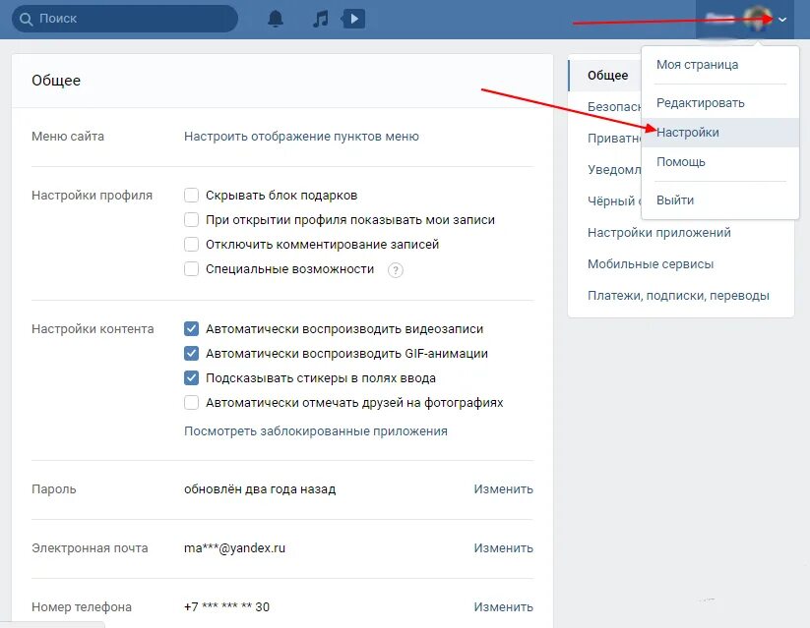
Task: Click the search magnifier icon
Action: (x=26, y=19)
